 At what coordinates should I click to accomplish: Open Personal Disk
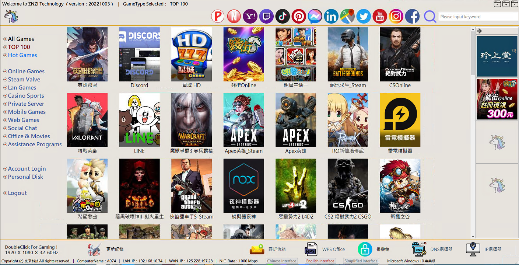tap(25, 177)
